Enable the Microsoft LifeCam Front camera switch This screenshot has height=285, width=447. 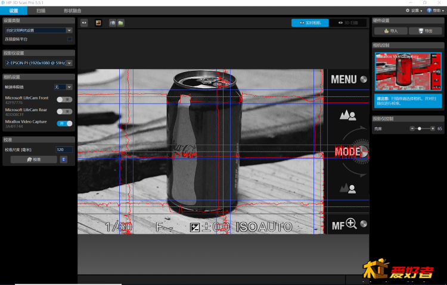click(x=64, y=99)
